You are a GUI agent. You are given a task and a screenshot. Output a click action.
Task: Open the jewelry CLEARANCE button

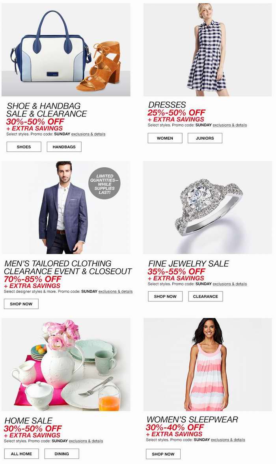click(x=205, y=297)
